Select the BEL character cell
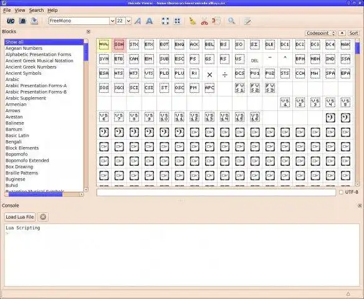 click(209, 45)
